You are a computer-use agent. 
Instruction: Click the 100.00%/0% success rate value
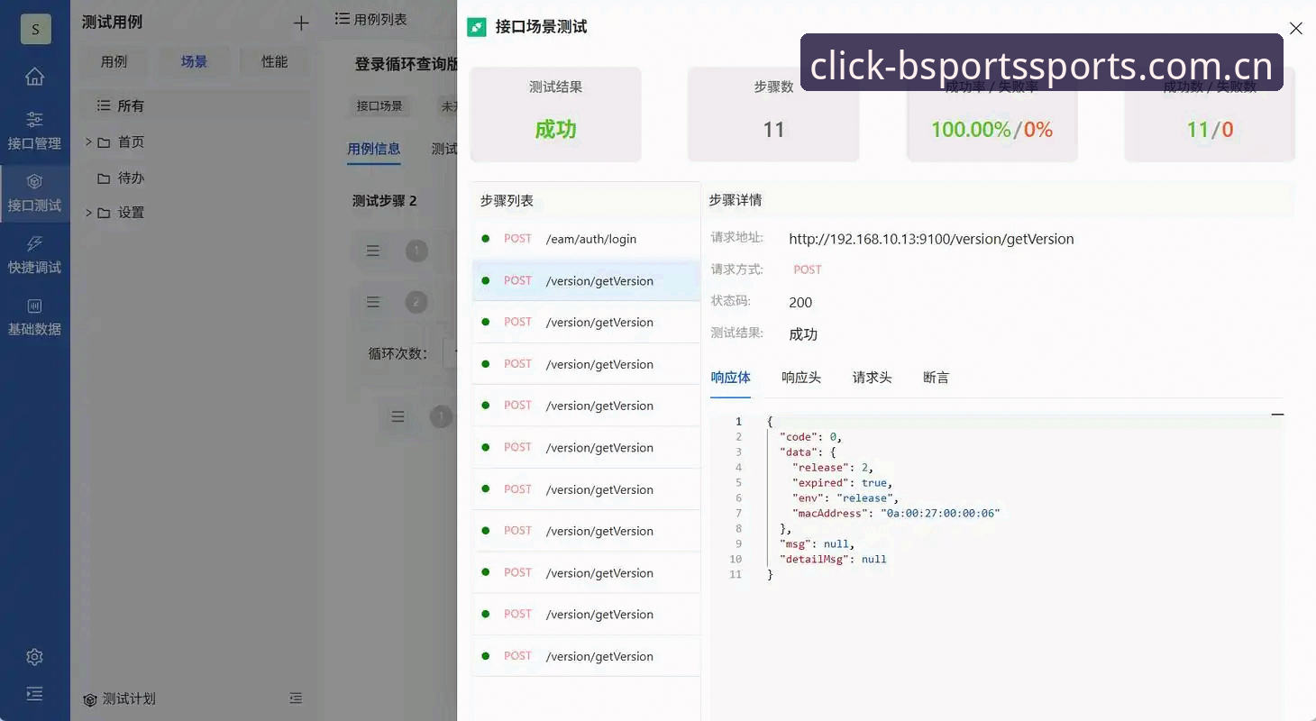[x=992, y=130]
